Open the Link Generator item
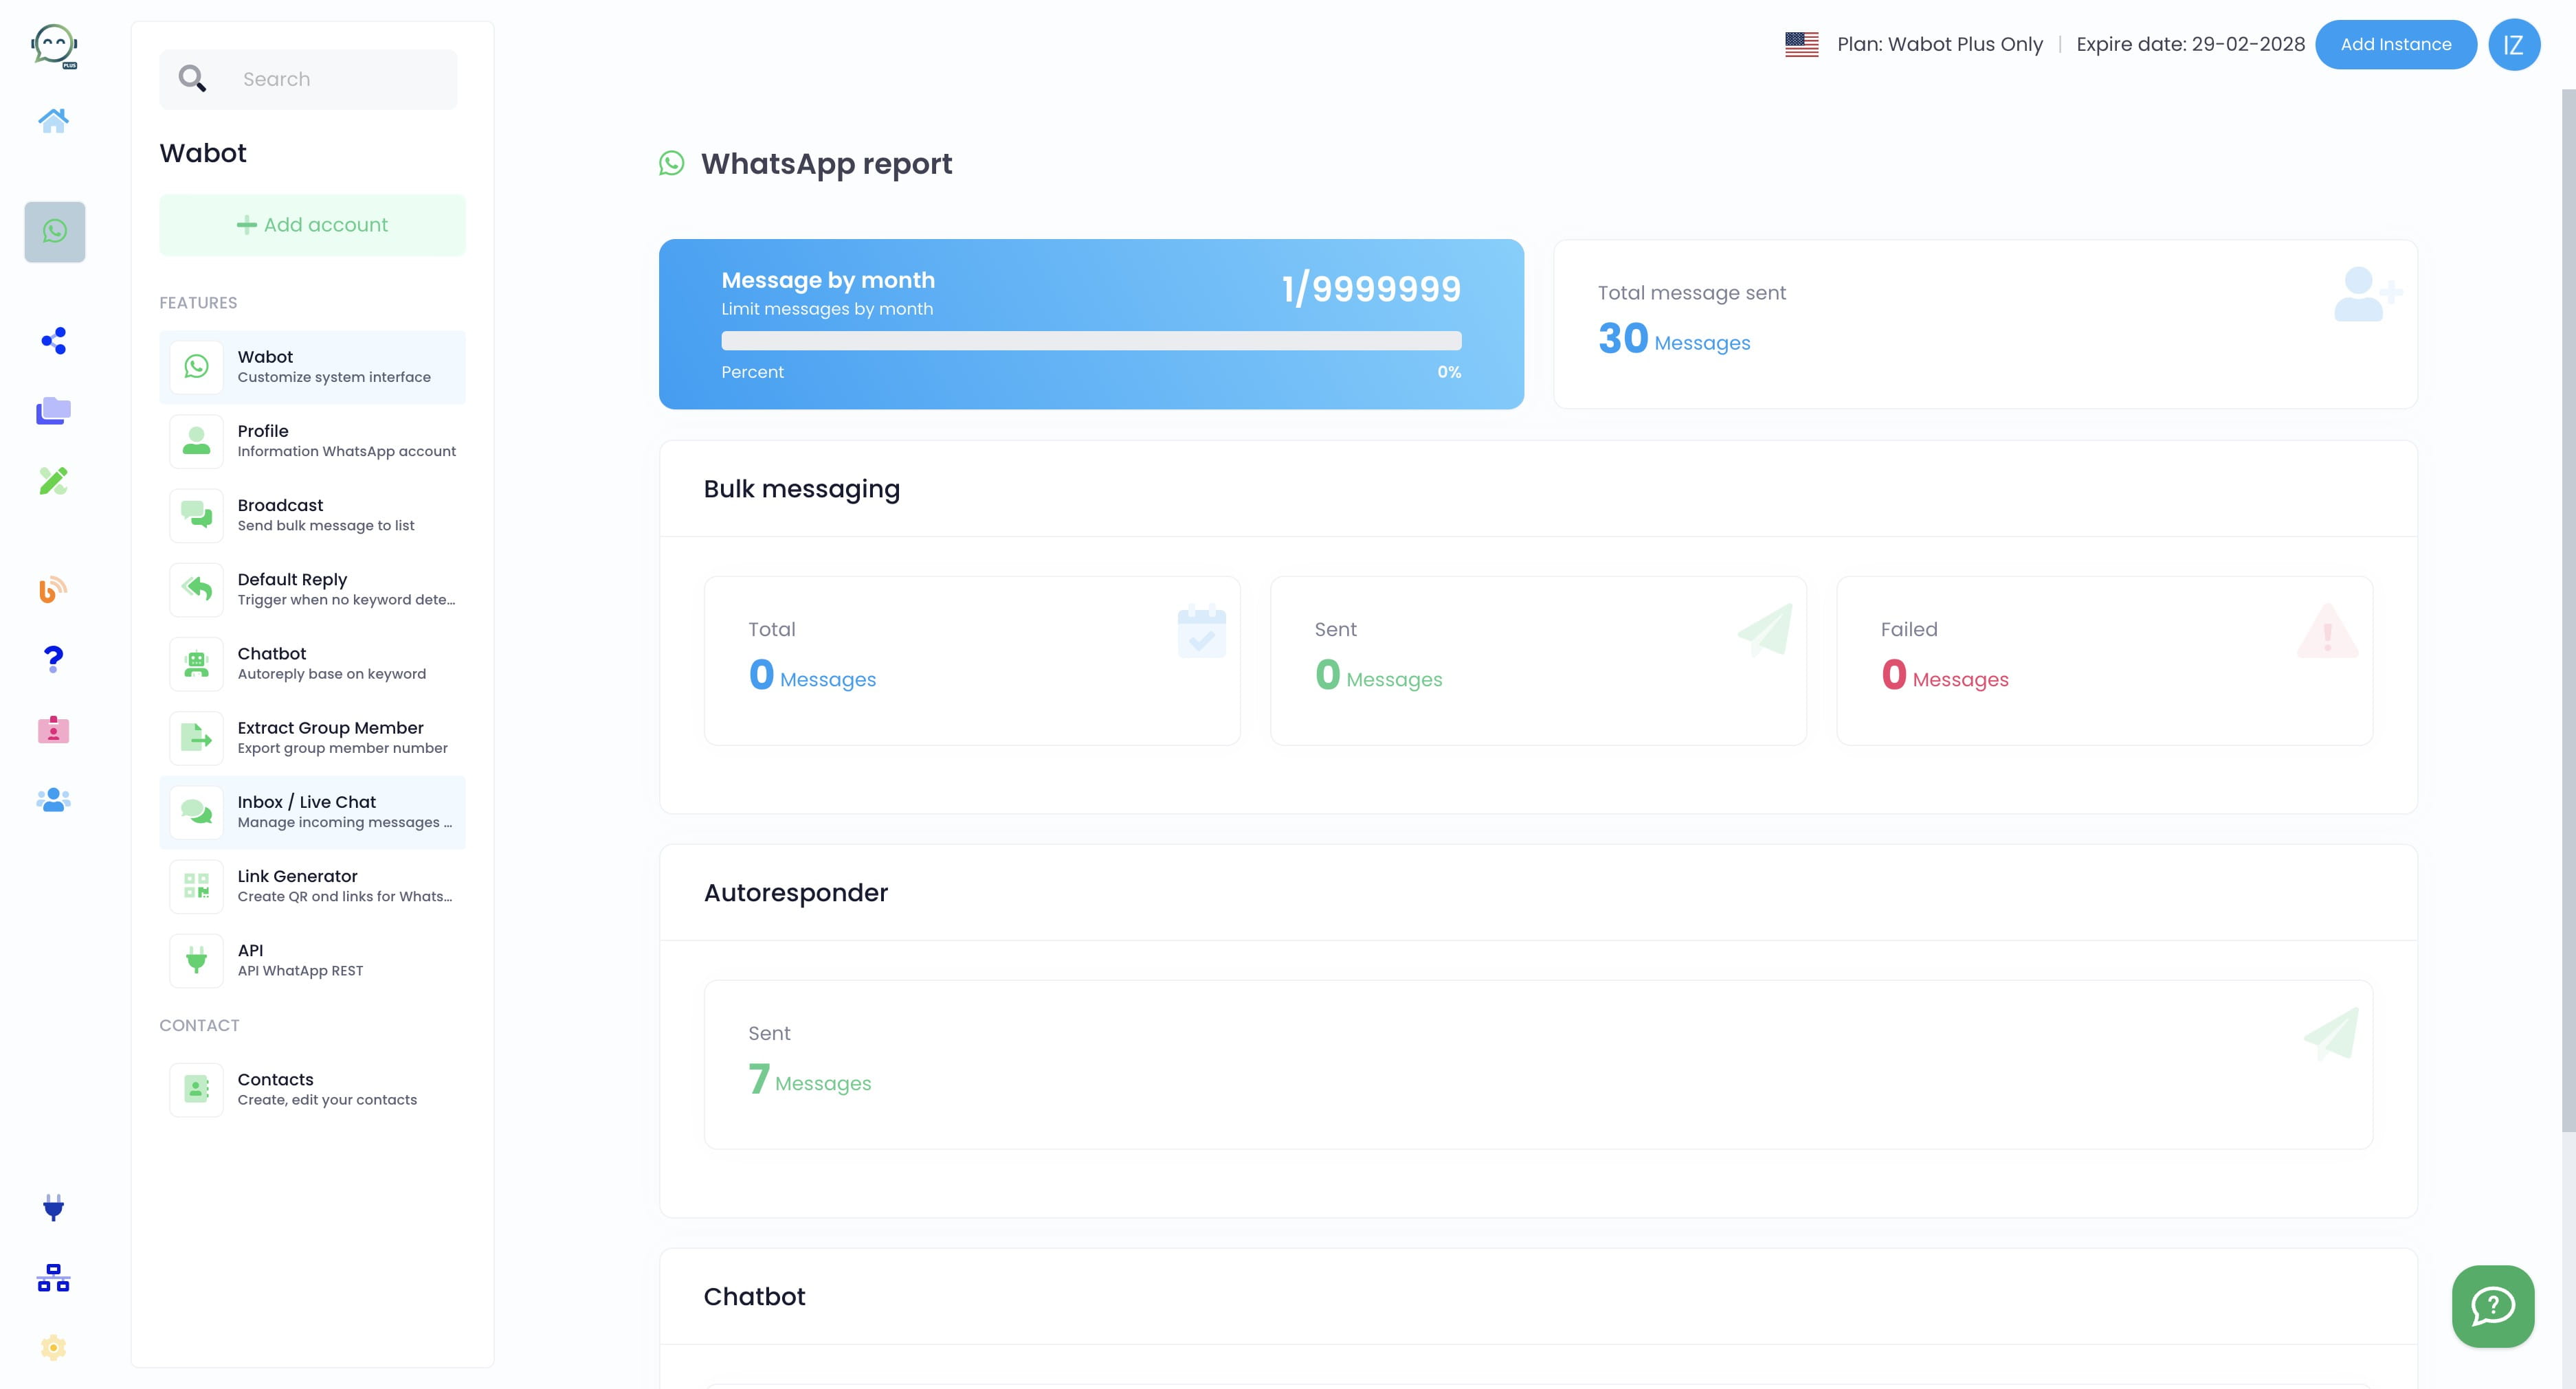2576x1389 pixels. point(312,885)
